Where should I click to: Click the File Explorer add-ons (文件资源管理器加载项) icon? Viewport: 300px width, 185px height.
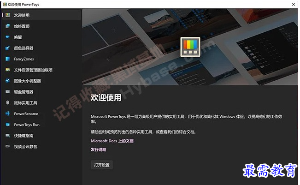8,70
